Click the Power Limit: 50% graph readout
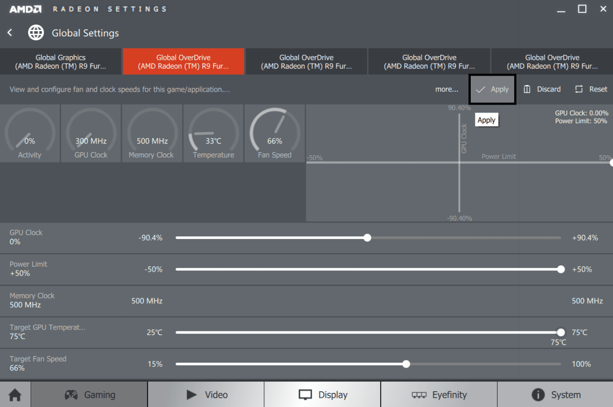The width and height of the screenshot is (613, 407). click(x=581, y=121)
